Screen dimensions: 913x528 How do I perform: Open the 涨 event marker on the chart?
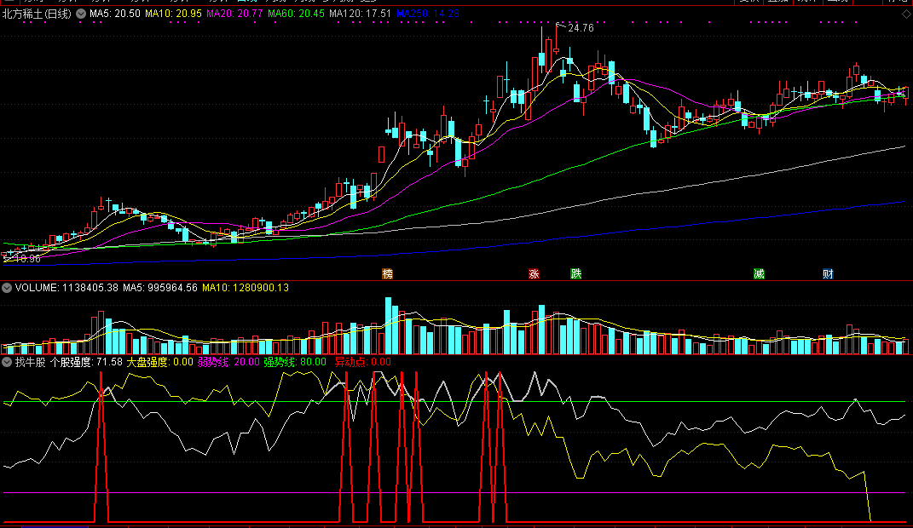click(x=534, y=274)
